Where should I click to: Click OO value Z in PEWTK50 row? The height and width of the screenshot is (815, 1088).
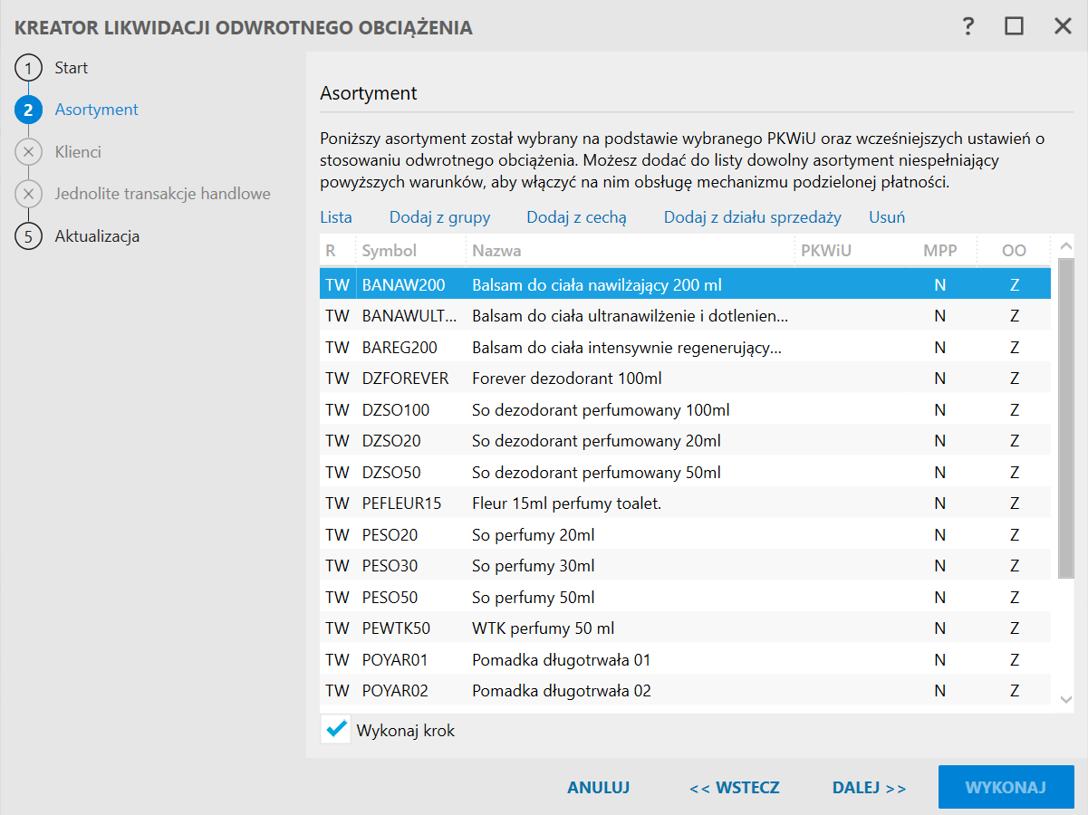[1015, 628]
